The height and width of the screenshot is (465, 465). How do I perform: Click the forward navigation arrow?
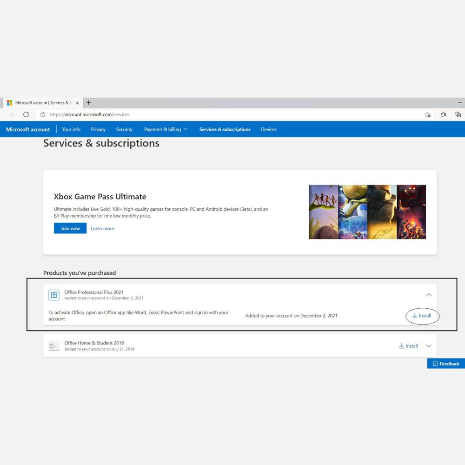point(12,114)
